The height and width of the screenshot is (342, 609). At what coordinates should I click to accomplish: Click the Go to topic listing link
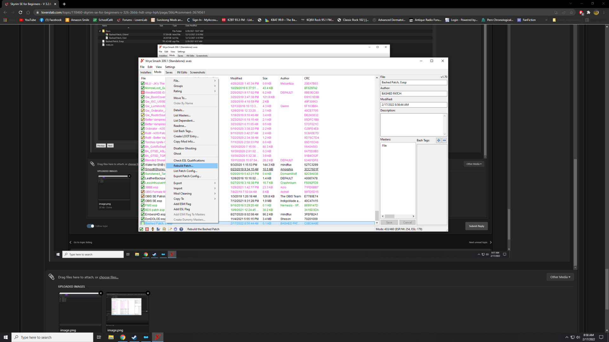pyautogui.click(x=81, y=242)
